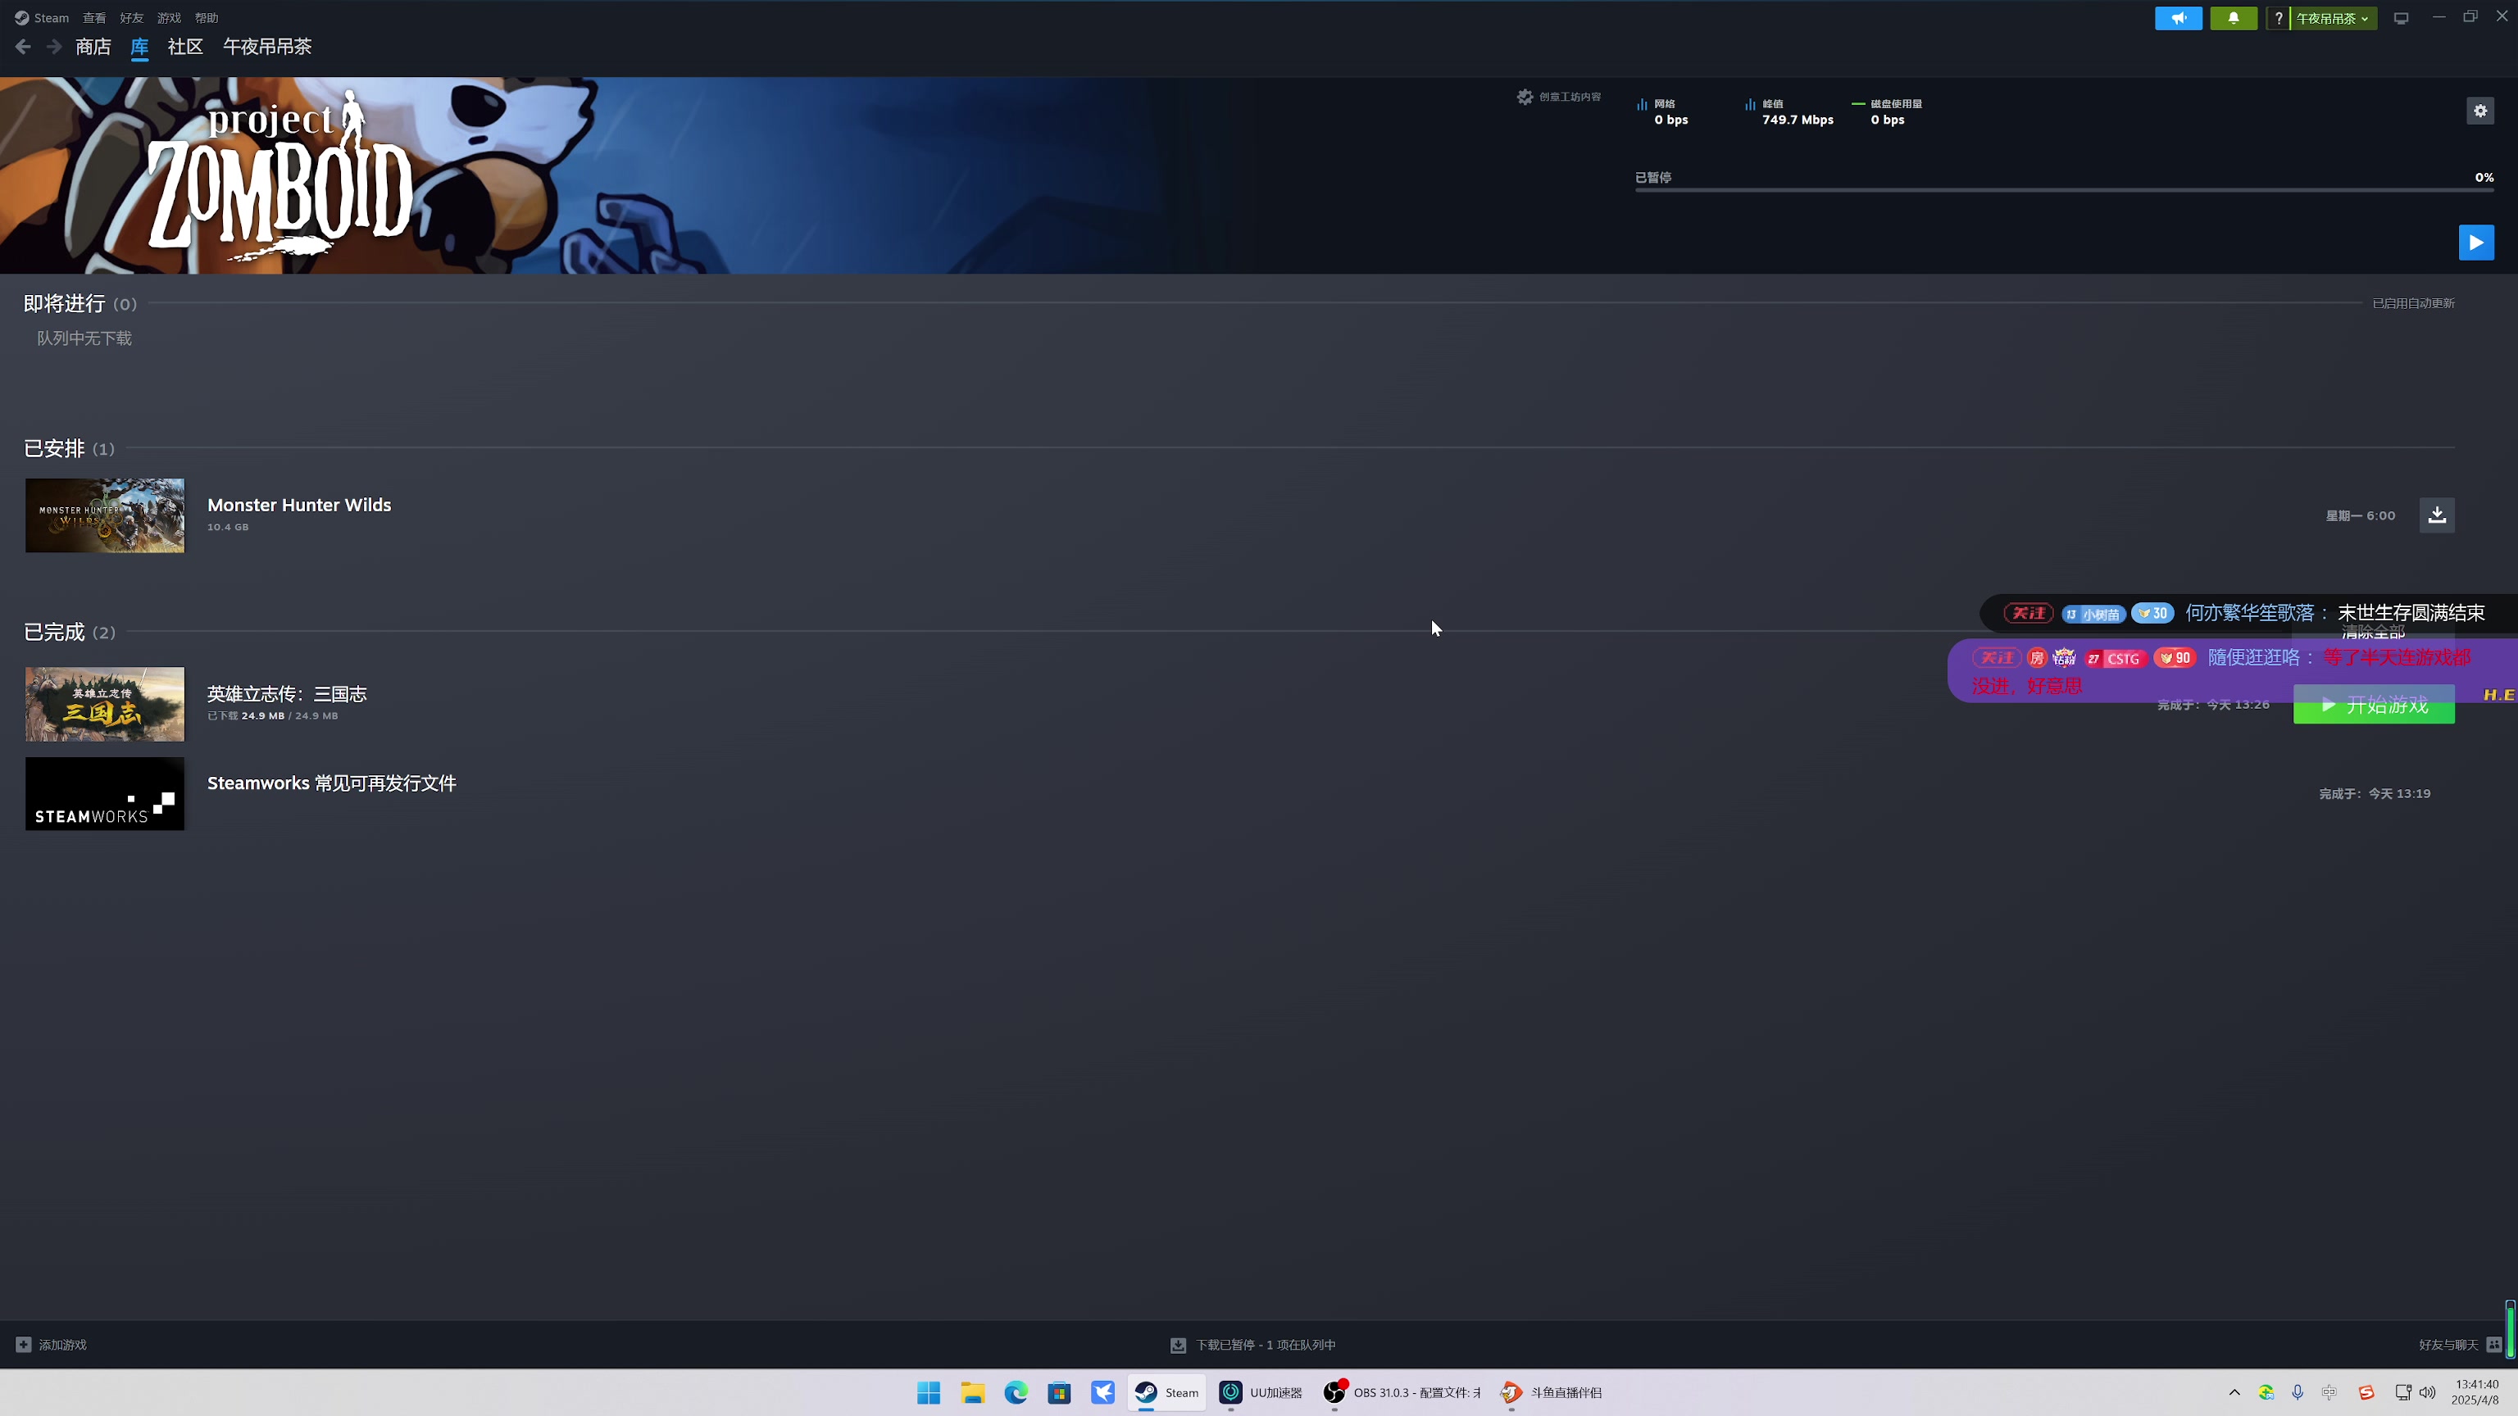Open the 查看 menu
This screenshot has height=1416, width=2518.
[93, 17]
